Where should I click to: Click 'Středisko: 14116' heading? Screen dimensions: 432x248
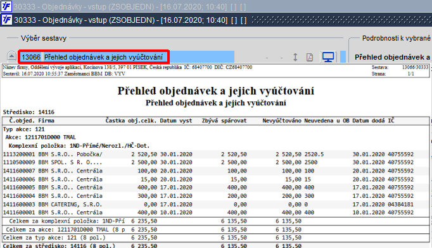[29, 112]
